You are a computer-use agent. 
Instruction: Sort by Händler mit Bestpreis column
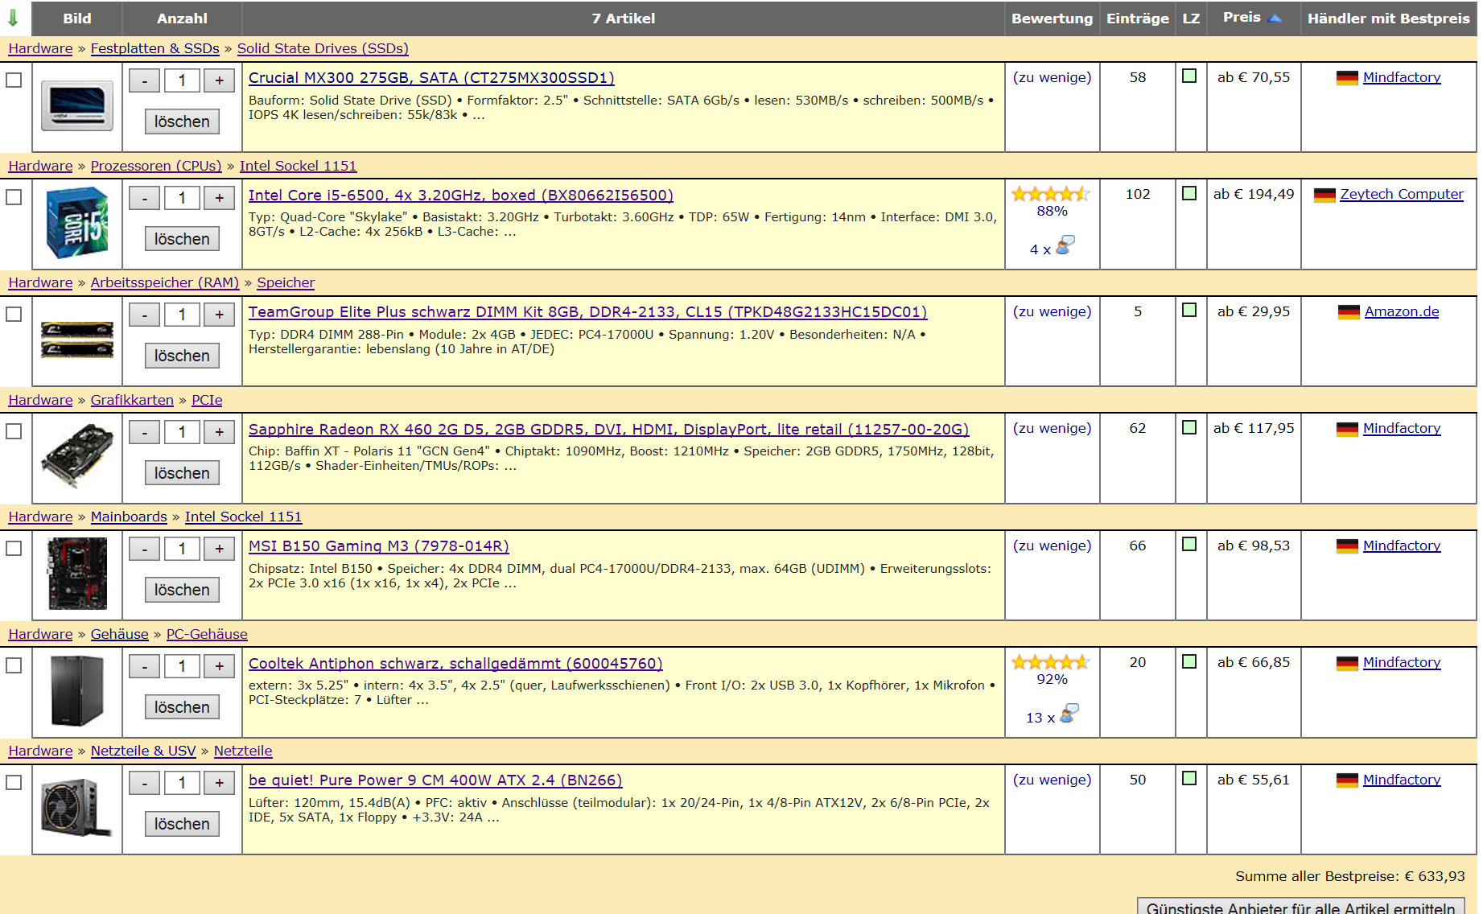coord(1388,19)
